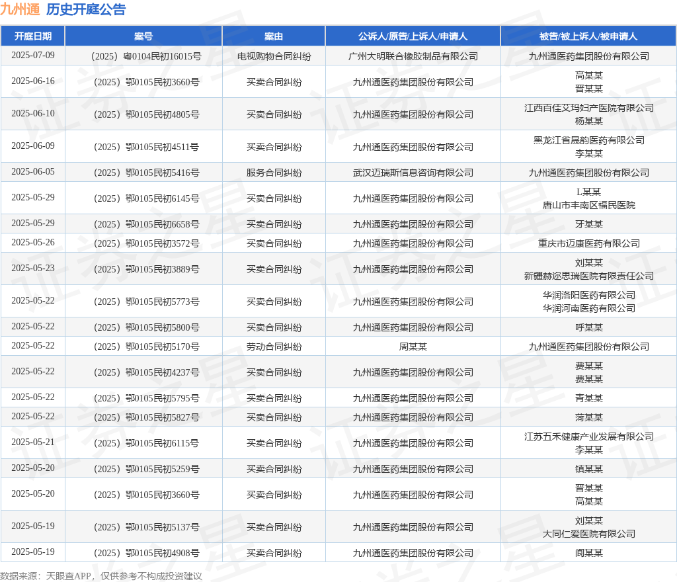Click the date cell "2025-06-16"
Screen dimensions: 677x582
pyautogui.click(x=33, y=81)
